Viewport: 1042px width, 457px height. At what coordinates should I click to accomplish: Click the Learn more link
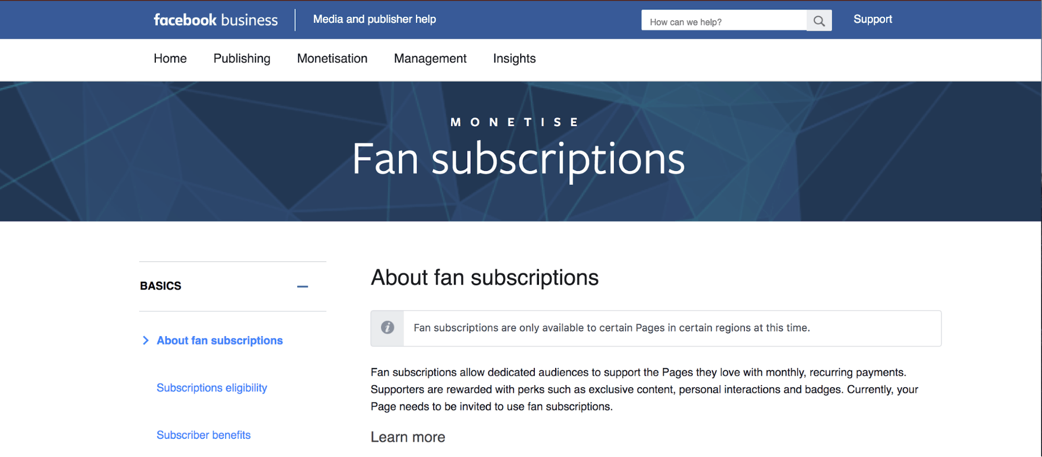[408, 437]
